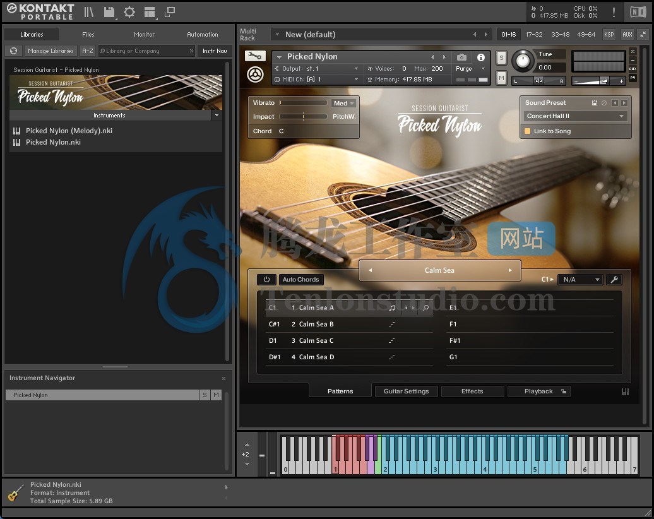Click the Library or Company search field
The width and height of the screenshot is (654, 519).
(146, 51)
